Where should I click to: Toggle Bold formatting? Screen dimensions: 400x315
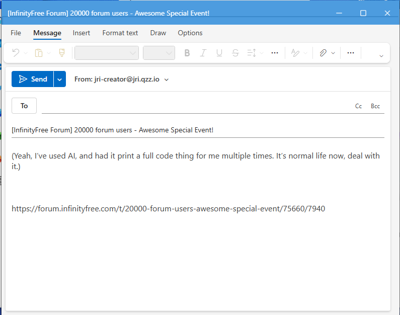187,53
